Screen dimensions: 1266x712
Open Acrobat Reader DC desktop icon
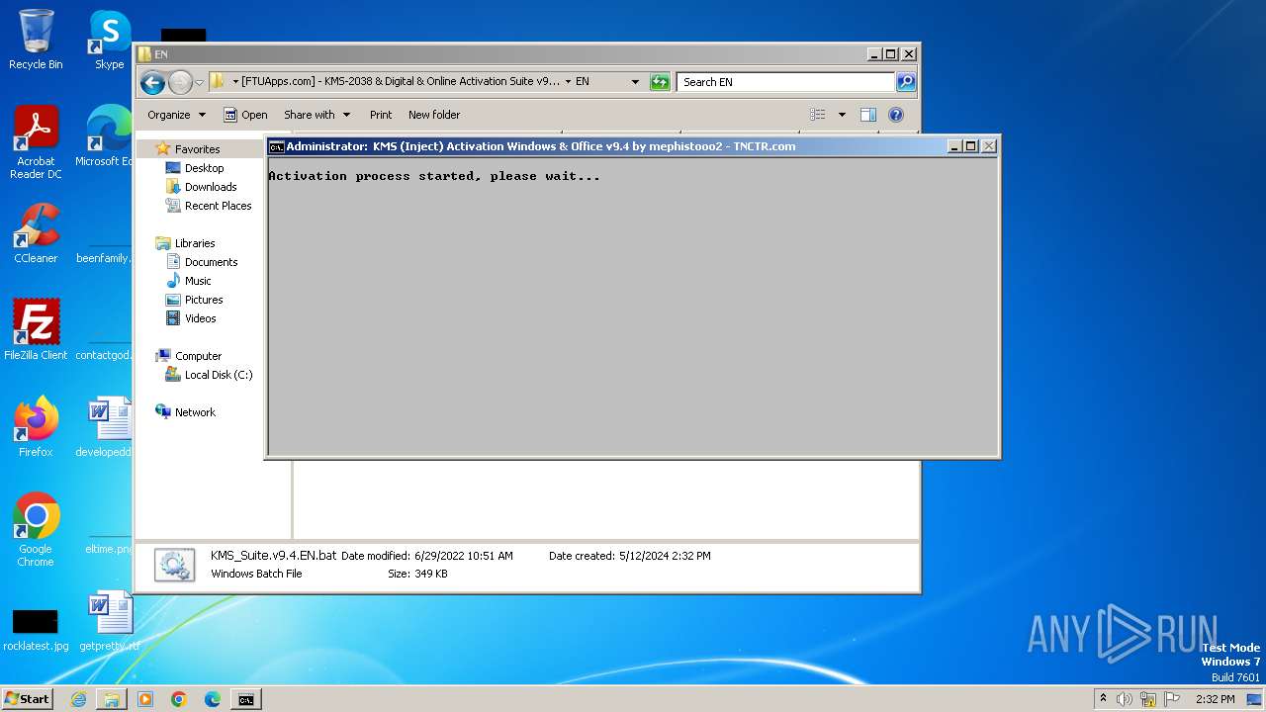tap(36, 142)
